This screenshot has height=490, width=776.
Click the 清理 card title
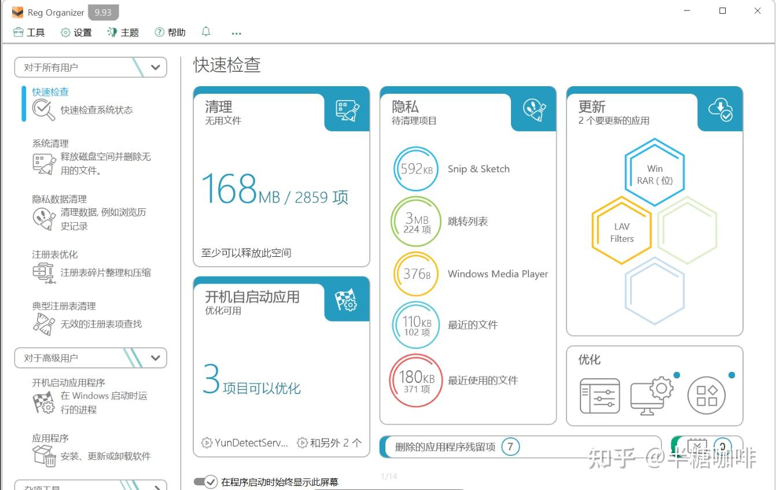[x=219, y=106]
